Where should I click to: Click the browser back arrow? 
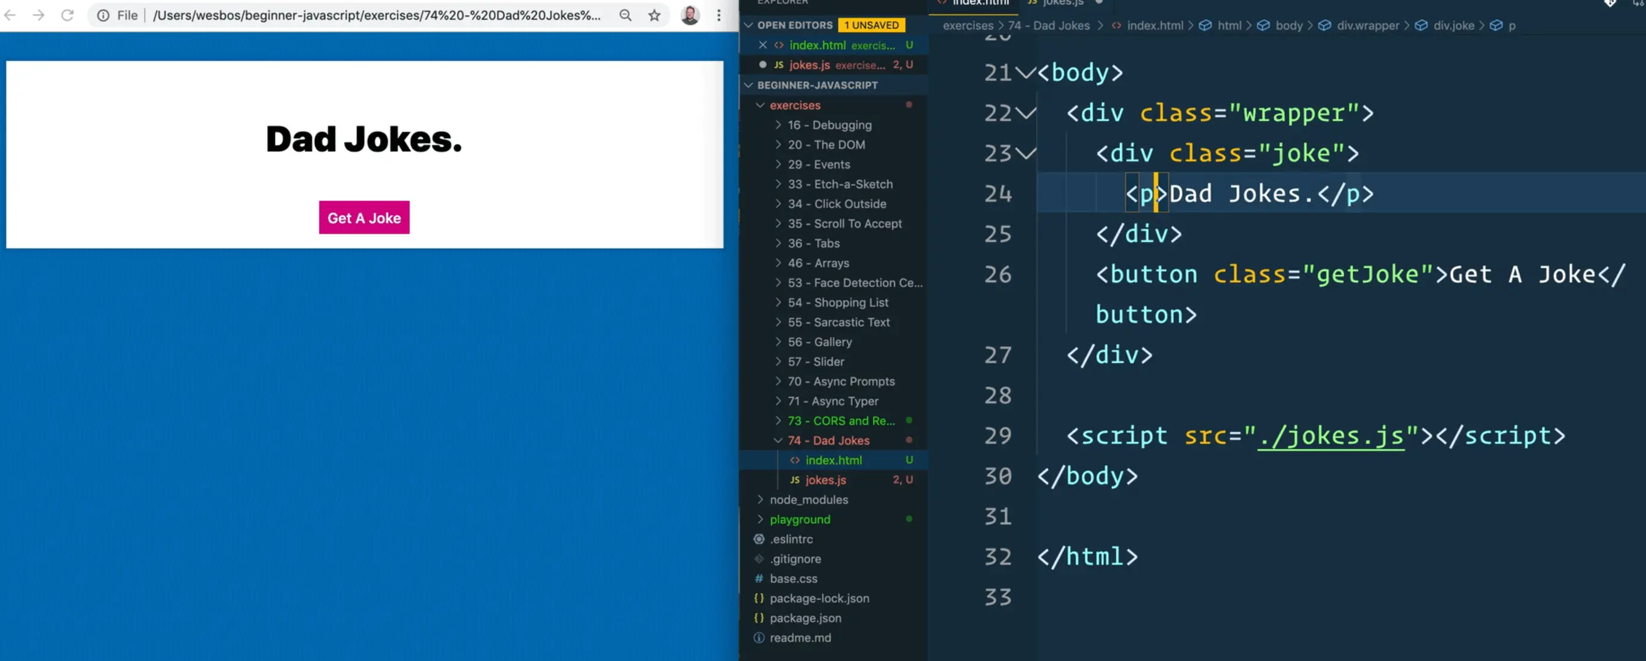(10, 16)
